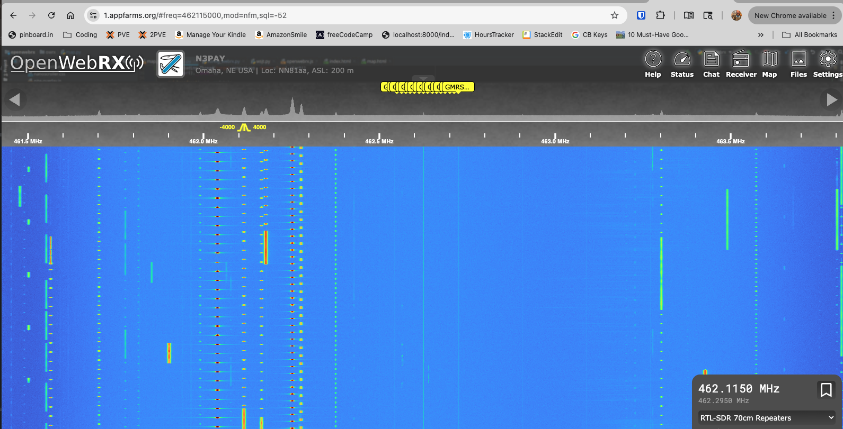Shift spectrum left with the left arrow
This screenshot has height=429, width=843.
pos(15,99)
